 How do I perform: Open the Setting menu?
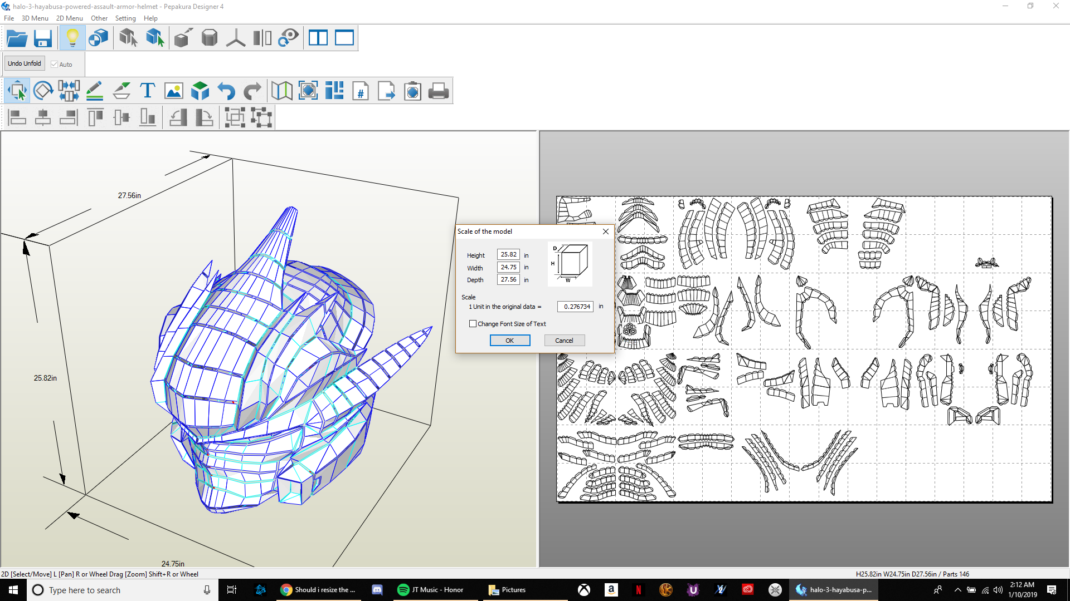(125, 18)
